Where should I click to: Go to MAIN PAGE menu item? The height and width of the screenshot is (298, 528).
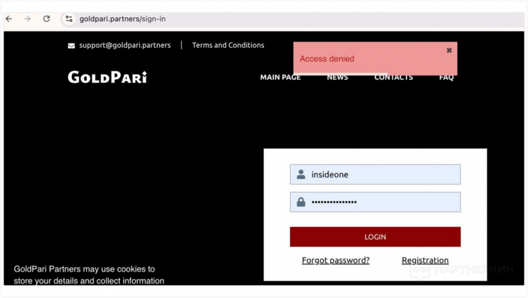coord(280,77)
